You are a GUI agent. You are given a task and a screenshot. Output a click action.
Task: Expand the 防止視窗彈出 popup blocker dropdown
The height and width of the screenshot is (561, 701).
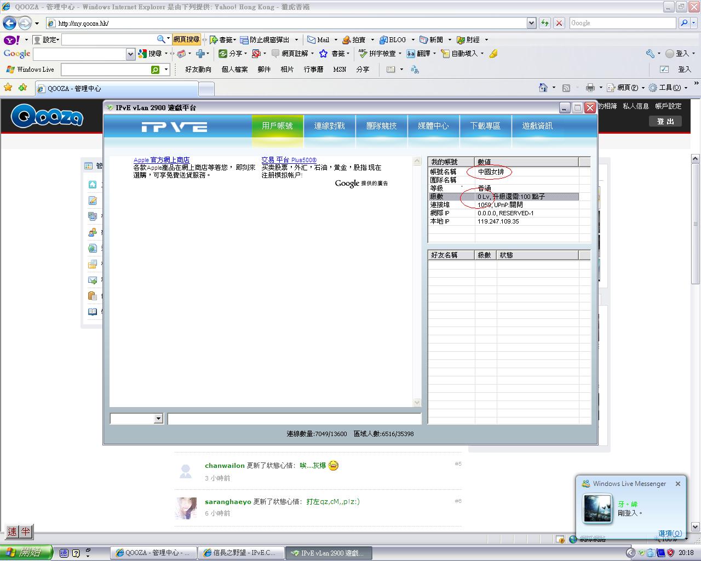297,39
